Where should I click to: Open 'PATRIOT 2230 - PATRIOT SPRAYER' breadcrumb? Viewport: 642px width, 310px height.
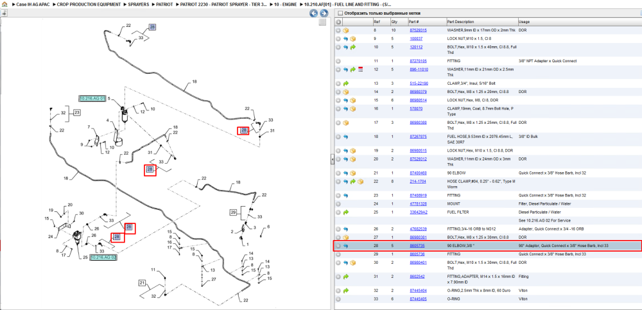pos(223,4)
